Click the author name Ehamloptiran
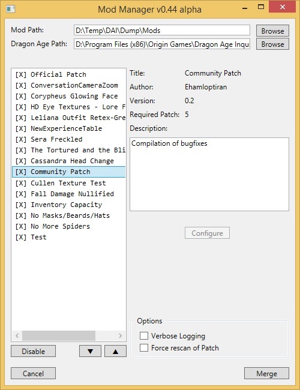The width and height of the screenshot is (300, 390). (x=206, y=87)
